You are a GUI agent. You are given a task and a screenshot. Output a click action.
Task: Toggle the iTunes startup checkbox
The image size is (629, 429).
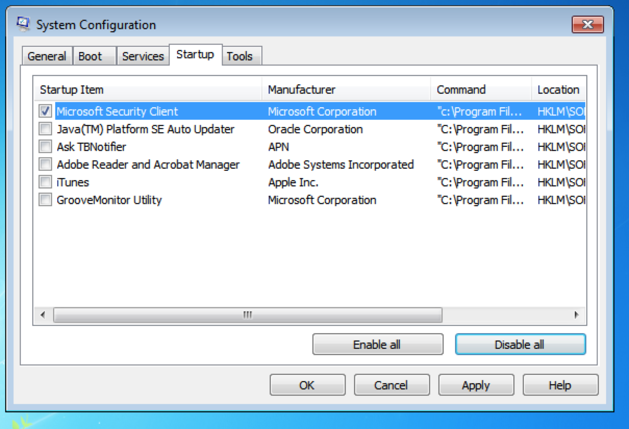click(45, 182)
